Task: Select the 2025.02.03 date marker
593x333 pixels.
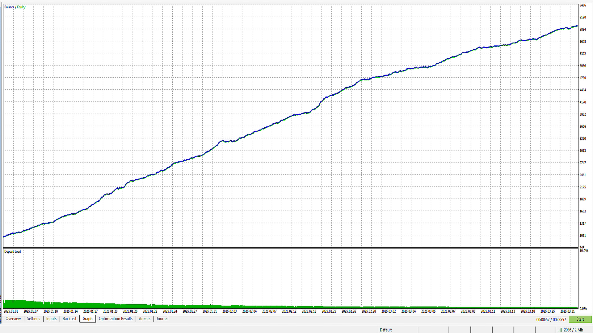Action: click(229, 311)
